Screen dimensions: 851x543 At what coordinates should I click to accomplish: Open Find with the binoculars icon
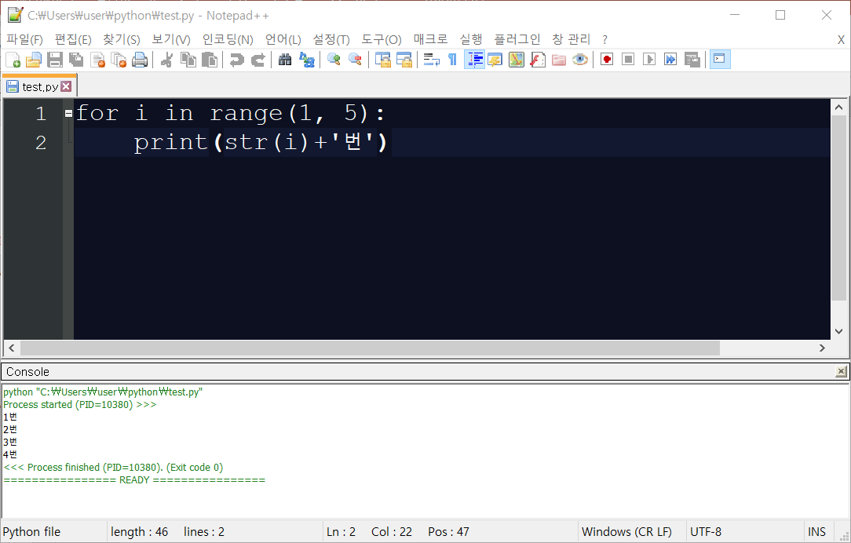pos(285,60)
